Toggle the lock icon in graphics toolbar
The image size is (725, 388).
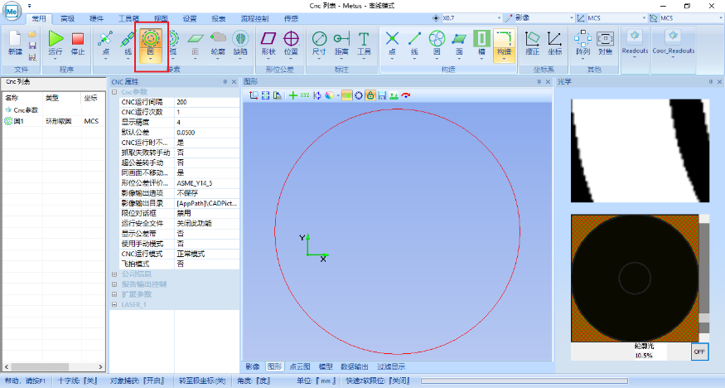[x=370, y=95]
